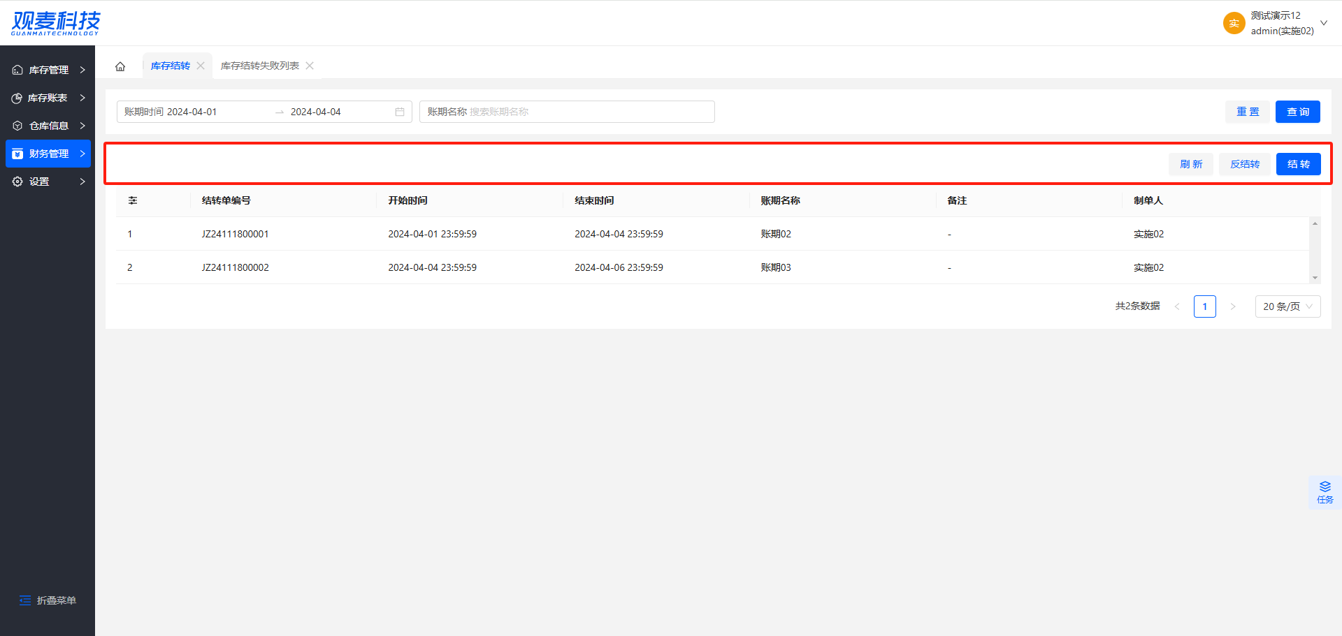Click the 设置 gear icon
This screenshot has width=1342, height=636.
[x=17, y=182]
